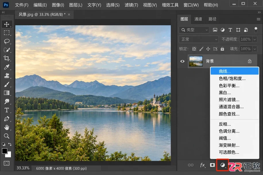Toggle Quick Mask mode
The width and height of the screenshot is (263, 175).
pyautogui.click(x=7, y=163)
